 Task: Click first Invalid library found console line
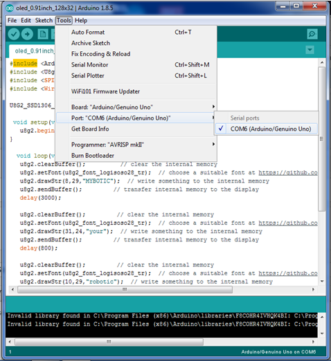162,315
